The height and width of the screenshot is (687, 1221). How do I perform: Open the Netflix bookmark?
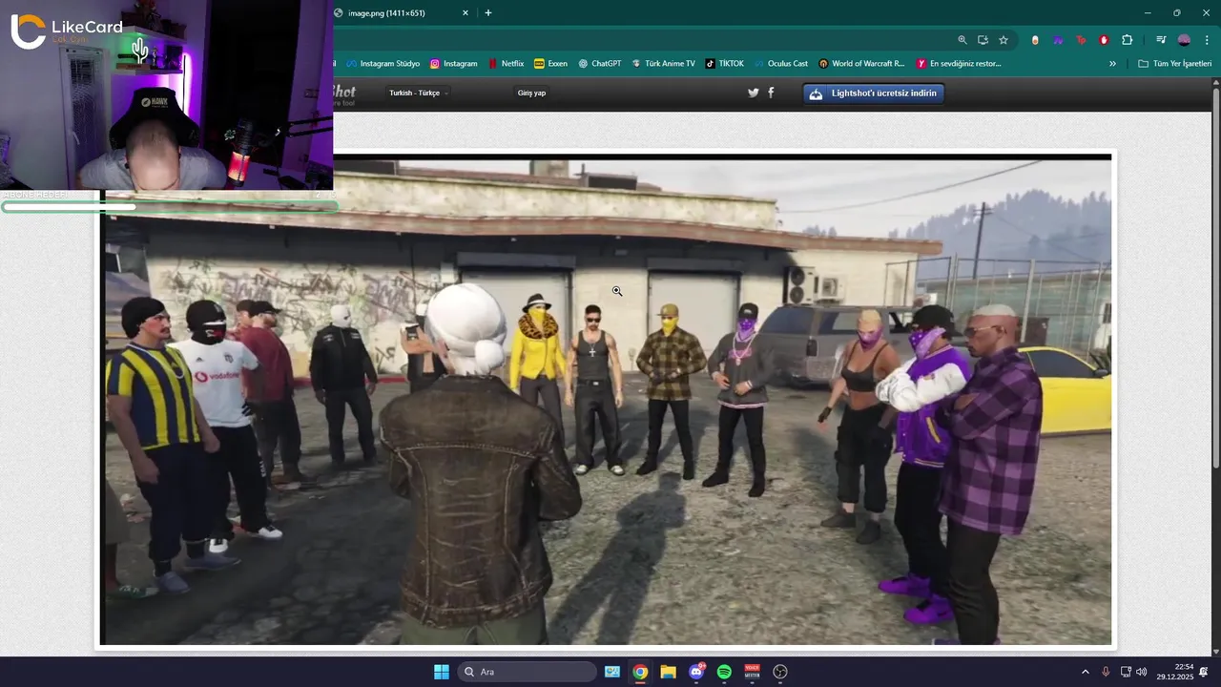click(x=506, y=64)
